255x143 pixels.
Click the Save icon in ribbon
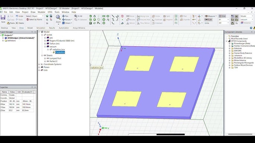coord(3,17)
